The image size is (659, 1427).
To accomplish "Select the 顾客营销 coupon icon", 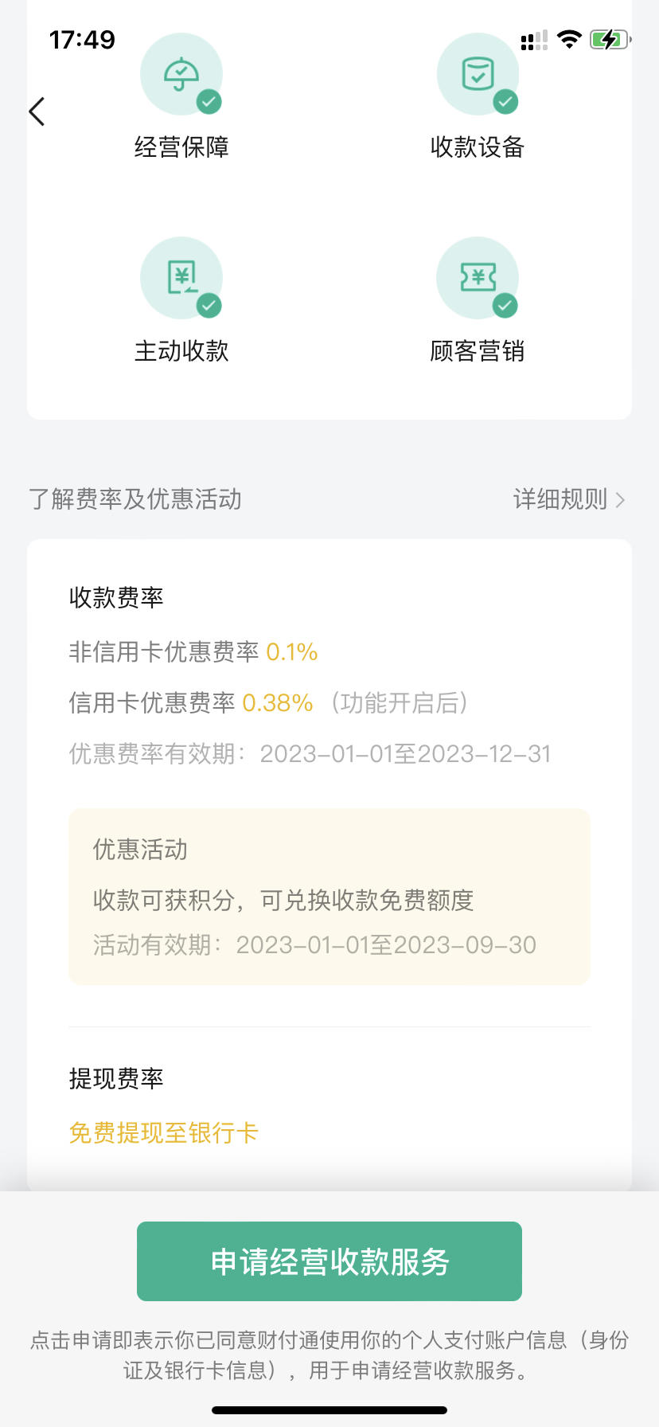I will [478, 278].
